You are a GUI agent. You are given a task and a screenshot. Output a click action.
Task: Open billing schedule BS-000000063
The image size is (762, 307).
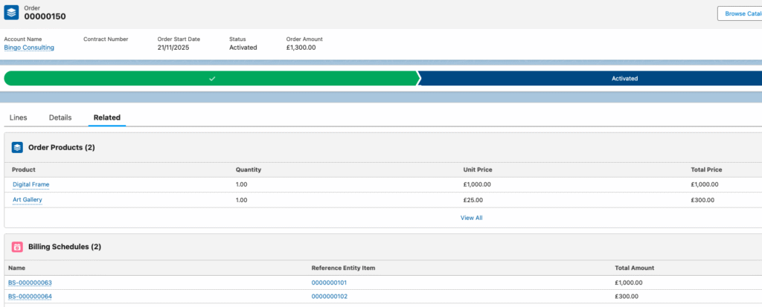(x=30, y=282)
